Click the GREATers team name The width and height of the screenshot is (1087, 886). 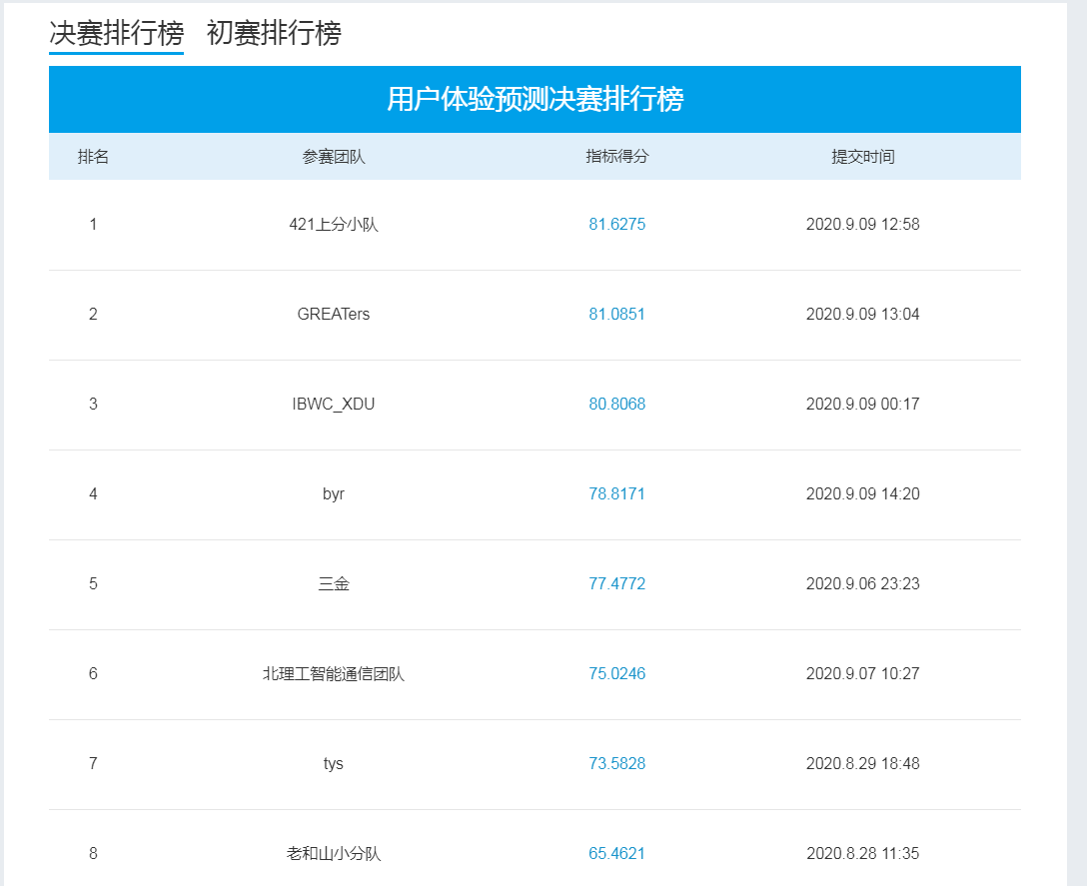click(334, 315)
